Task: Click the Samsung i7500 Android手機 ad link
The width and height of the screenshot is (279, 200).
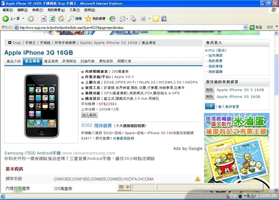Action: pyautogui.click(x=32, y=153)
